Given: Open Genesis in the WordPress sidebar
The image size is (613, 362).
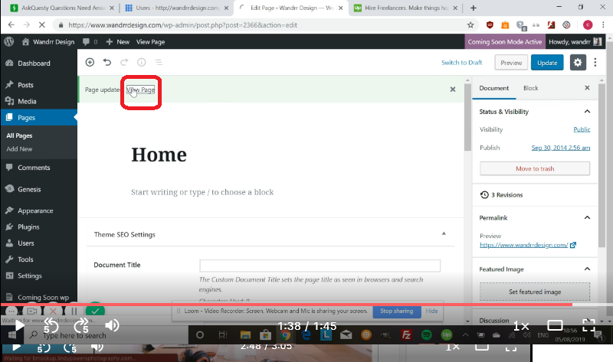Looking at the screenshot, I should coord(29,189).
